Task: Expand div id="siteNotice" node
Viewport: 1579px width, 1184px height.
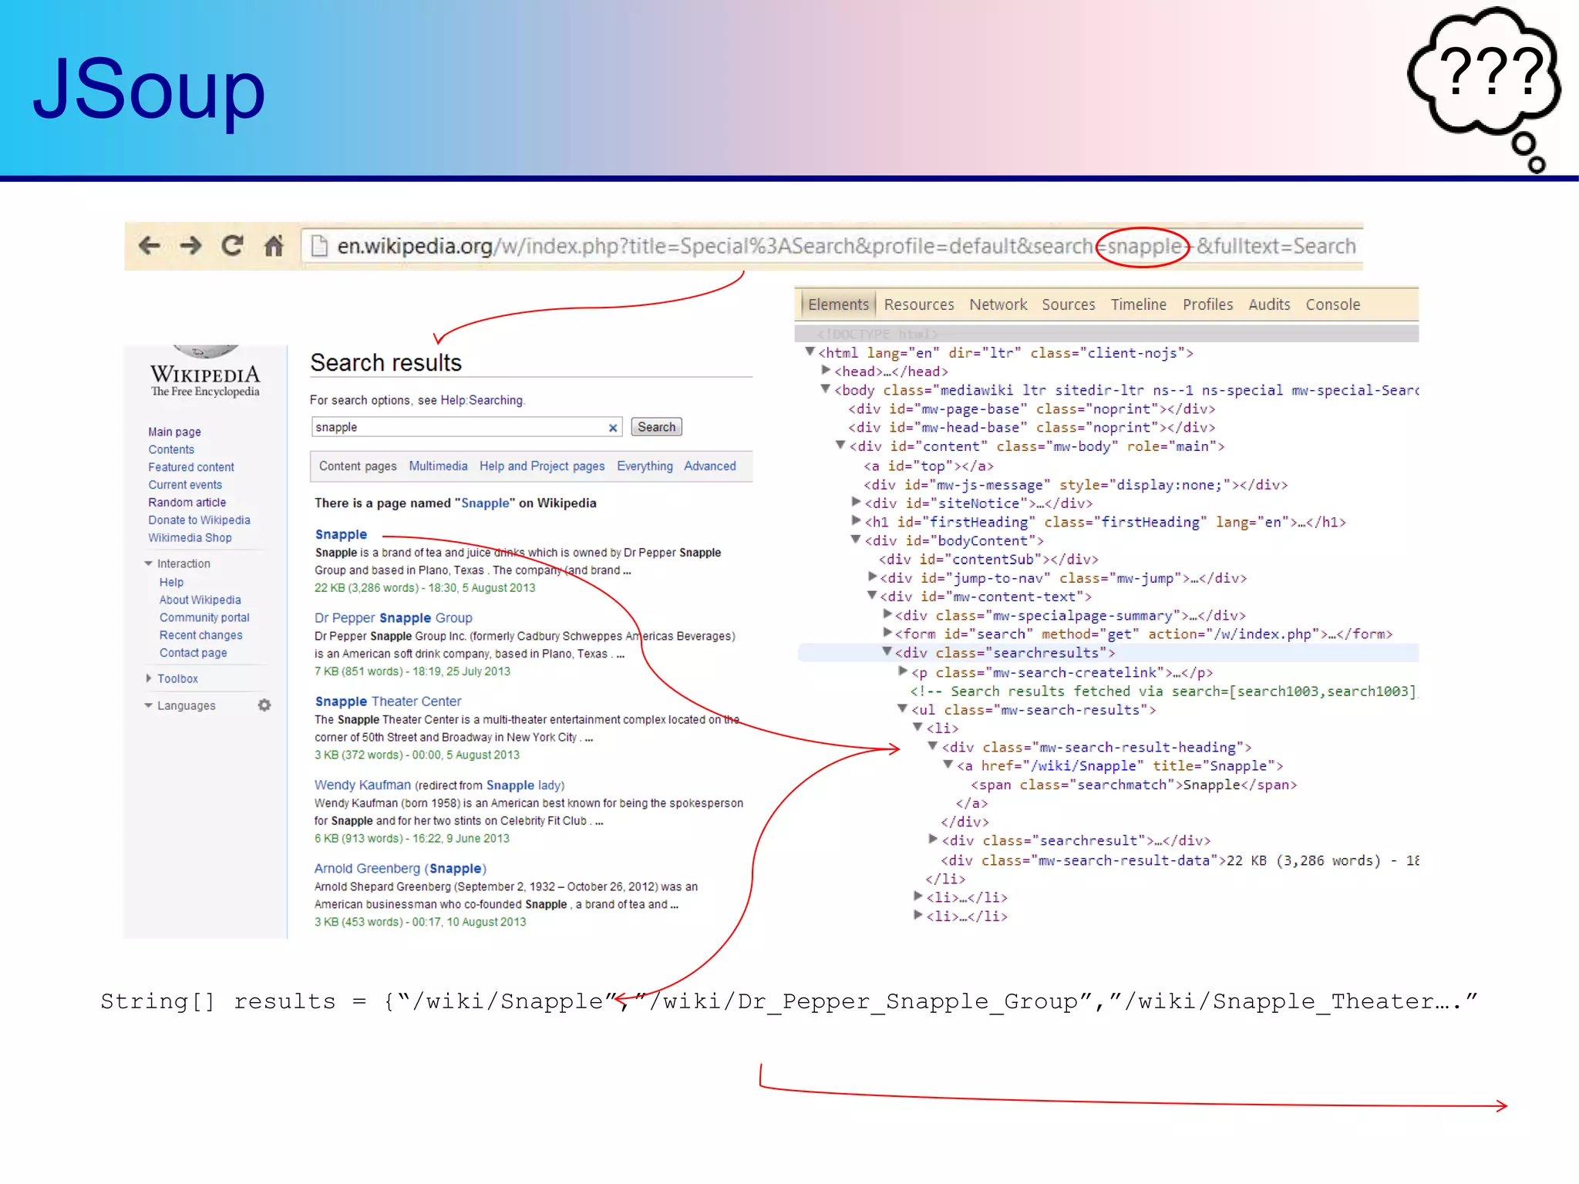Action: click(856, 502)
